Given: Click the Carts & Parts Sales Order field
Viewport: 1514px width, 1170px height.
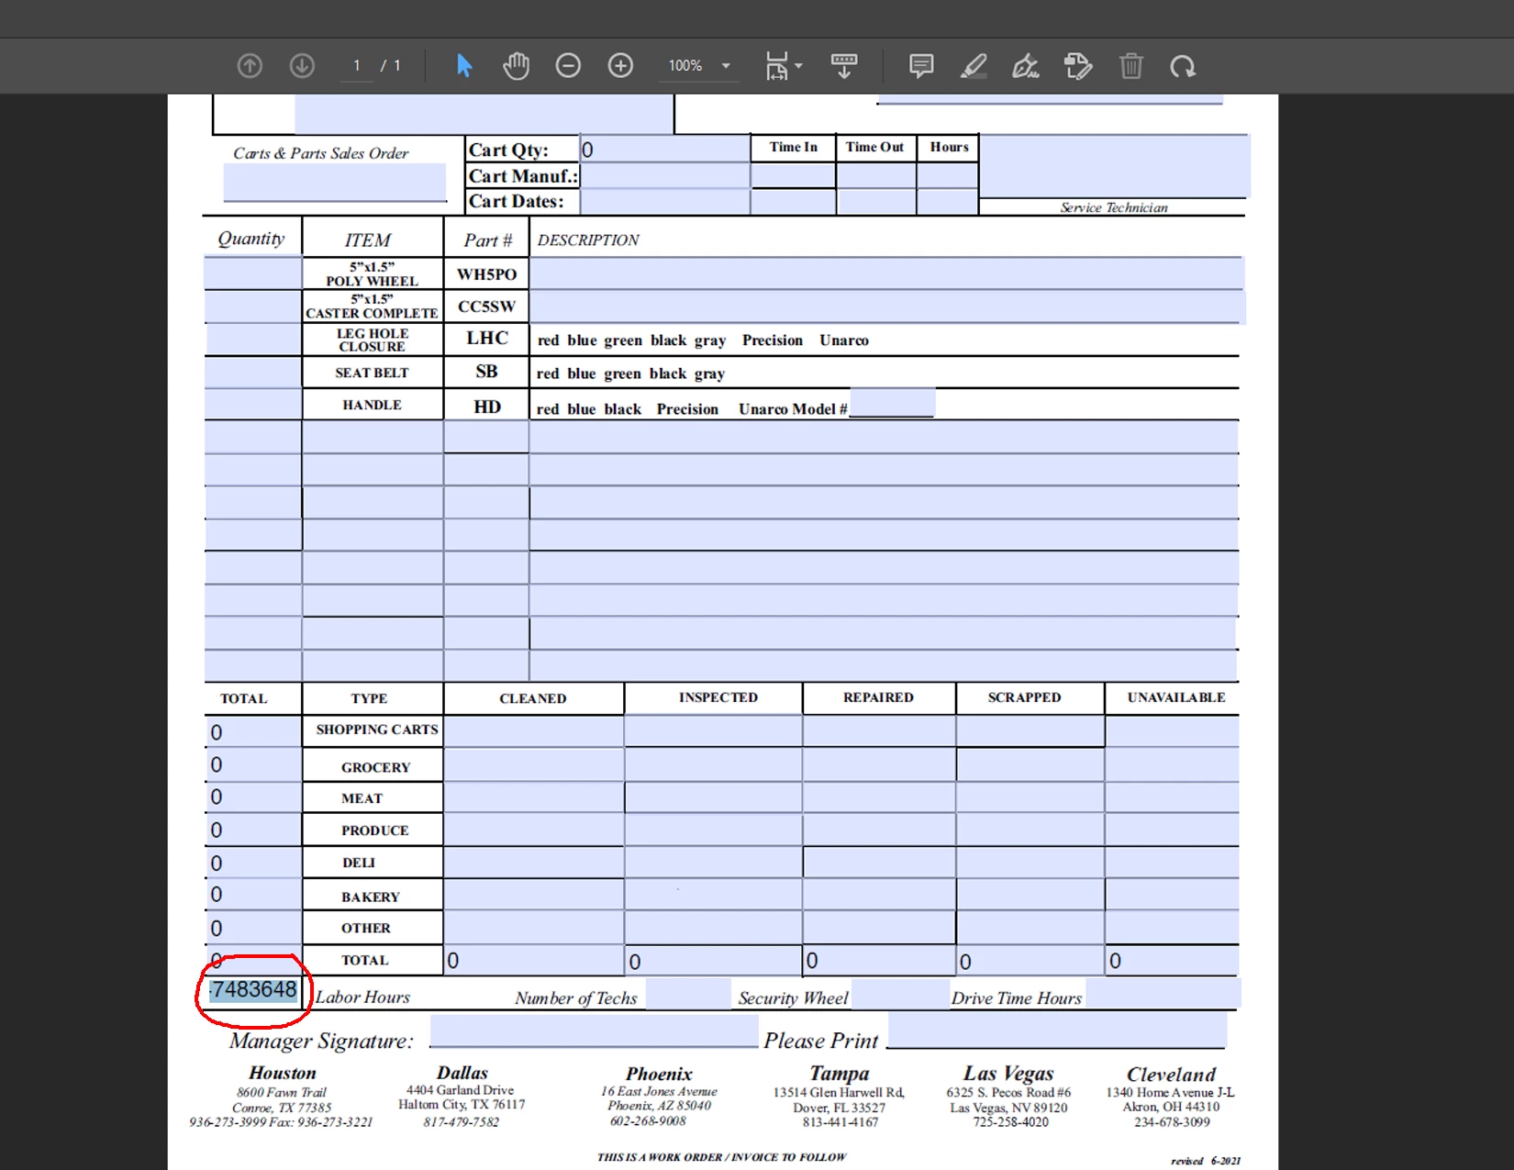Looking at the screenshot, I should click(335, 183).
